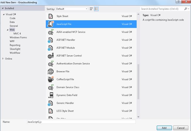
Task: Click the Style Sheet template icon
Action: tap(51, 16)
